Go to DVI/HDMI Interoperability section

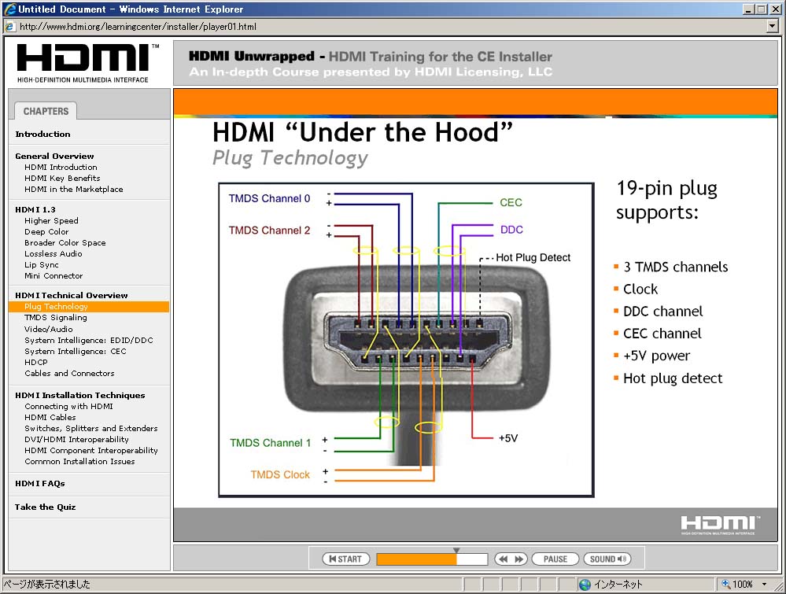coord(76,439)
